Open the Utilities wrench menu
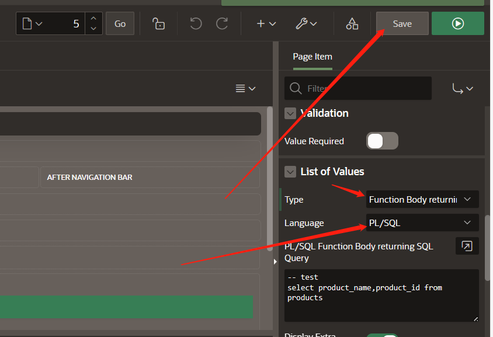Screen dimensions: 493x337 coord(306,23)
